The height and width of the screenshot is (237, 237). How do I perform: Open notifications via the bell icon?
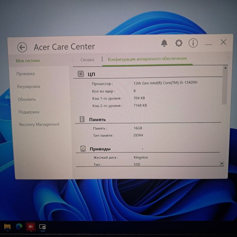point(164,43)
